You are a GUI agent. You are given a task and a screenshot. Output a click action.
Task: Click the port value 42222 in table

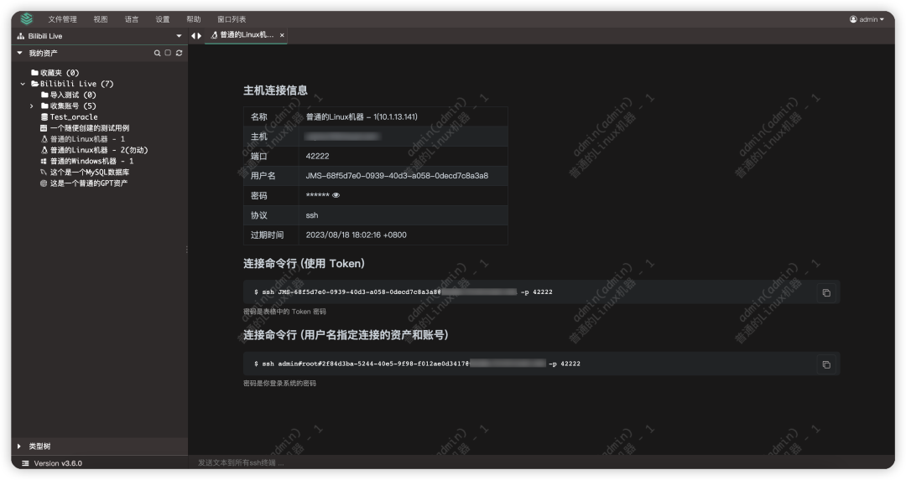pos(317,156)
